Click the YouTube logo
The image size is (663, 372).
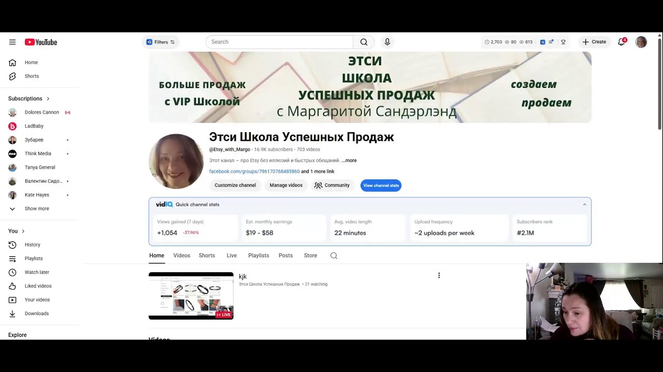[x=41, y=42]
